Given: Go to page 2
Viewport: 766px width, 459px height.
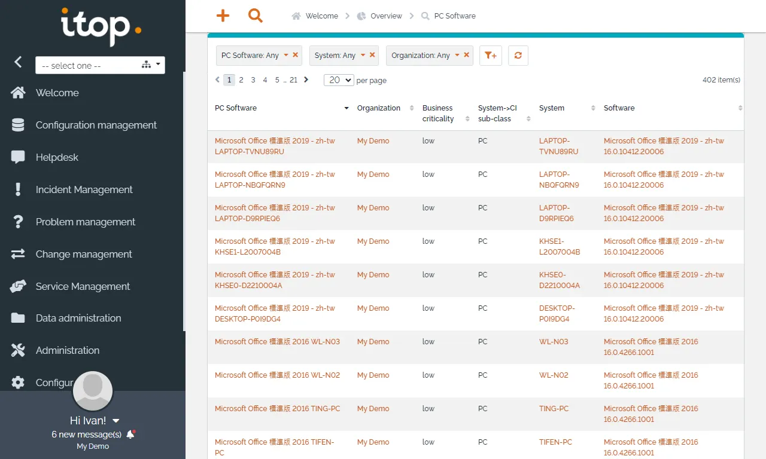Looking at the screenshot, I should coord(241,79).
